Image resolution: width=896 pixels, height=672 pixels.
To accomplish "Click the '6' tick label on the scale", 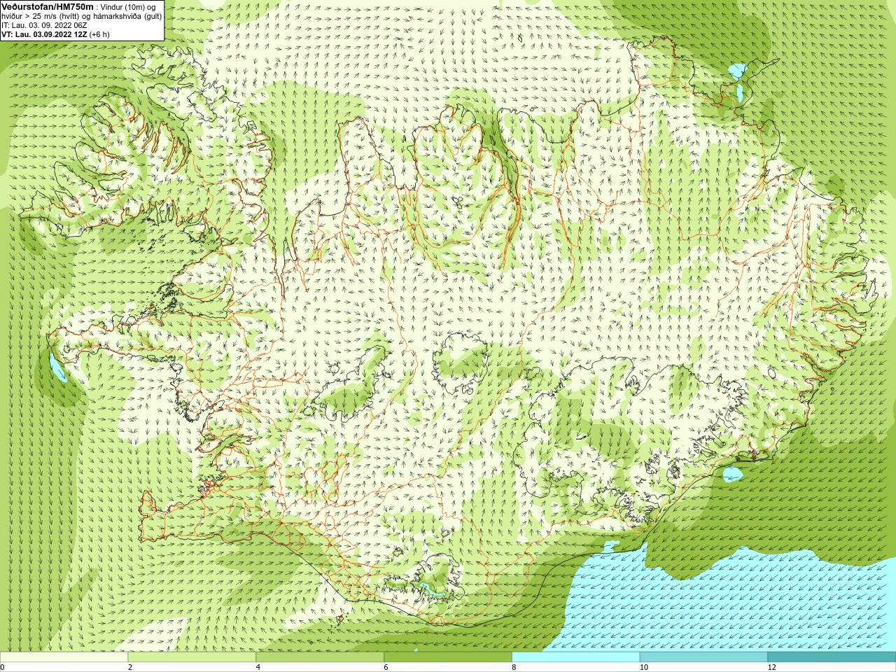I will point(386,667).
